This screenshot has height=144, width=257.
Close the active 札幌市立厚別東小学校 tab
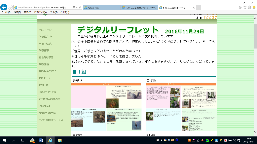tap(194, 8)
